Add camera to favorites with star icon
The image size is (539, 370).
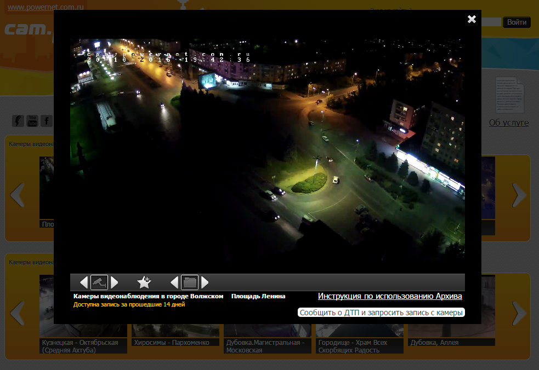point(144,282)
